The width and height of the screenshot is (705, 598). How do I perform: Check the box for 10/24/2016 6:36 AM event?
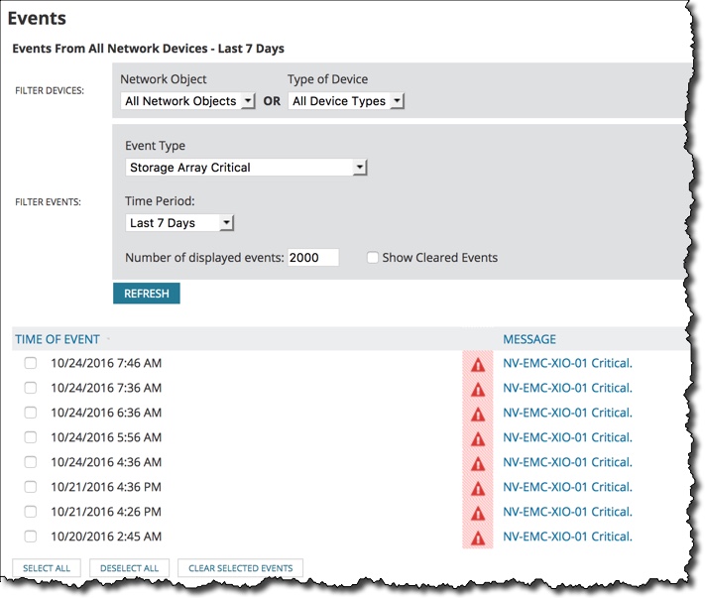click(x=30, y=413)
